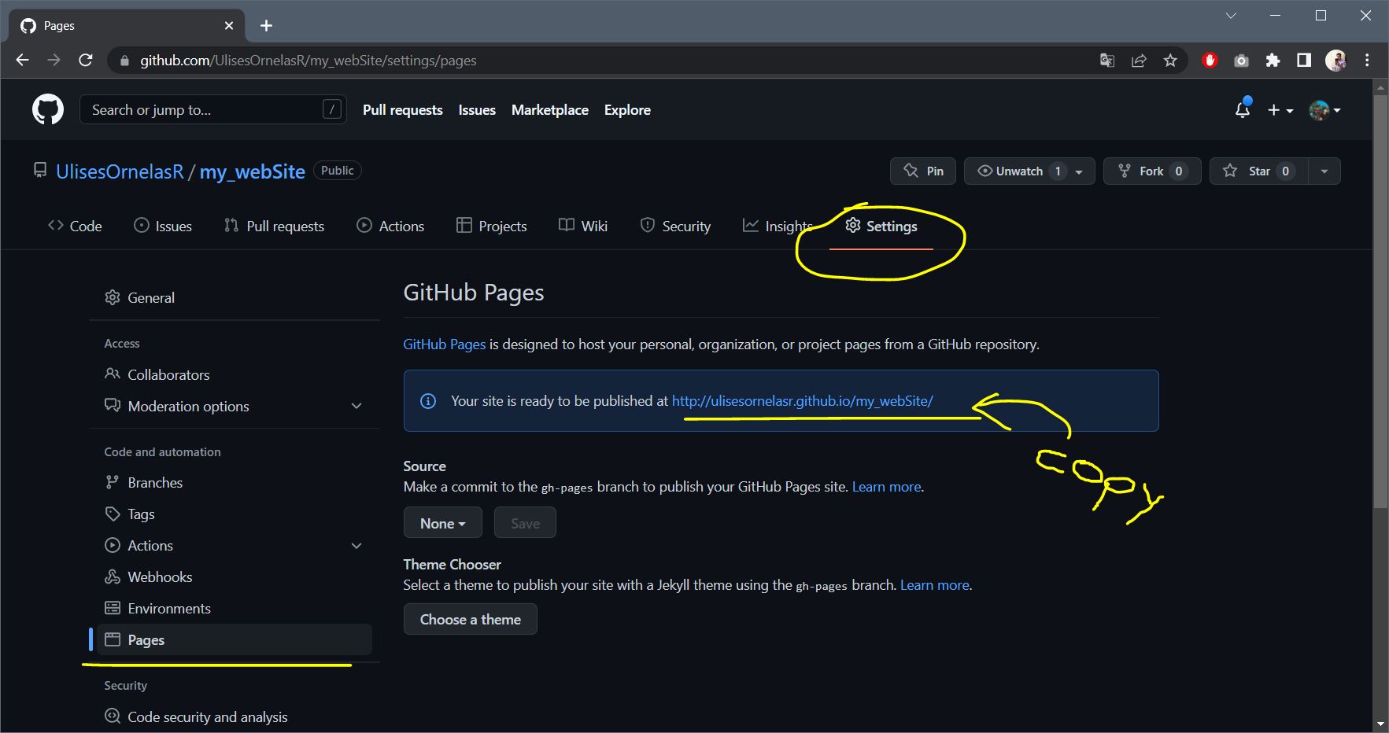
Task: Click the camera screenshot extension icon
Action: [1241, 61]
